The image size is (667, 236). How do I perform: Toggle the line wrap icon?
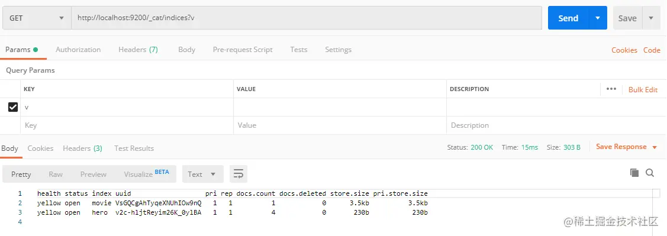[239, 174]
